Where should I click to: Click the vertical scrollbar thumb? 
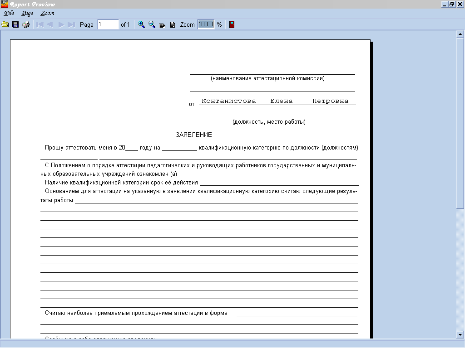pyautogui.click(x=460, y=123)
